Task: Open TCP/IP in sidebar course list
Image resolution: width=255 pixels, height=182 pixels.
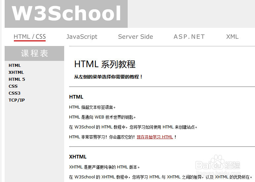Action: 17,100
